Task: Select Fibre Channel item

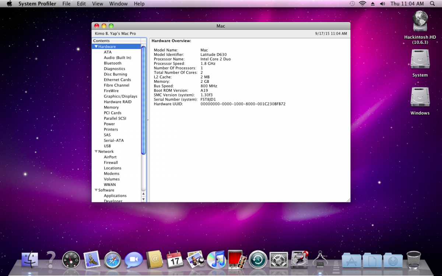Action: (116, 85)
